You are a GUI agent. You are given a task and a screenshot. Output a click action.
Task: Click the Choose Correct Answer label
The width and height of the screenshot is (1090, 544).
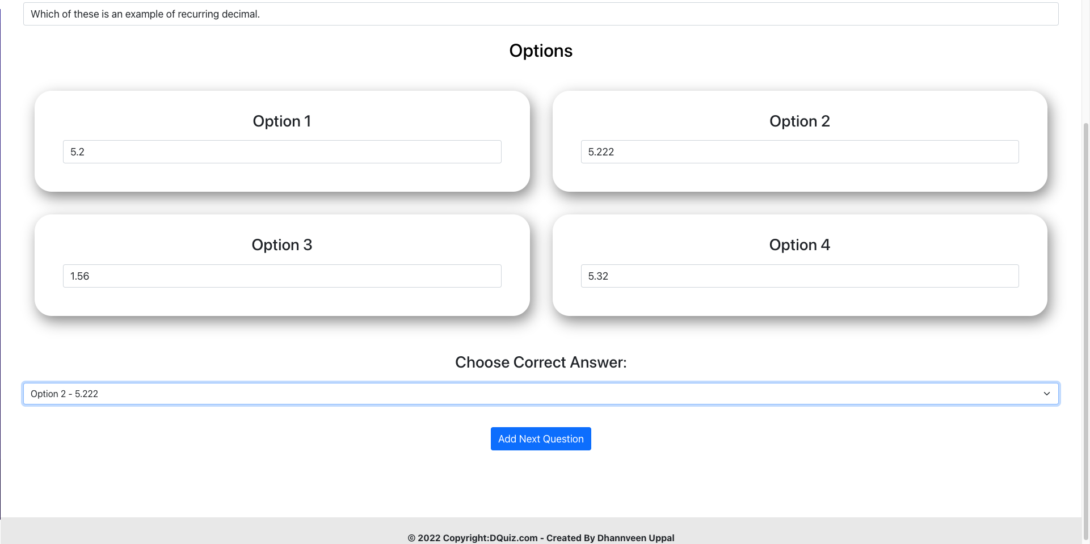[x=541, y=362]
